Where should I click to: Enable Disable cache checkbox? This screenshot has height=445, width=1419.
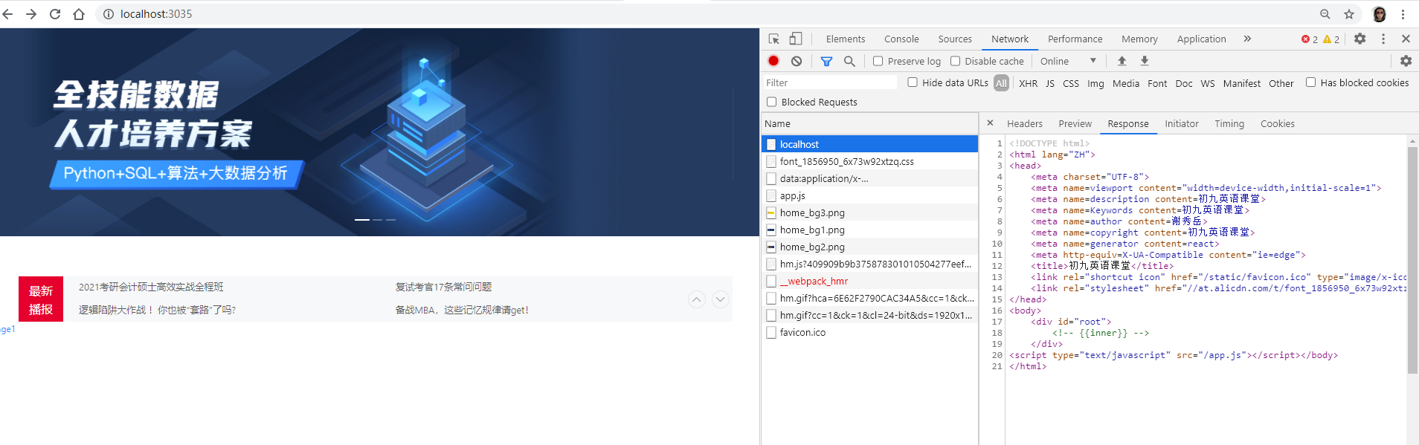956,61
